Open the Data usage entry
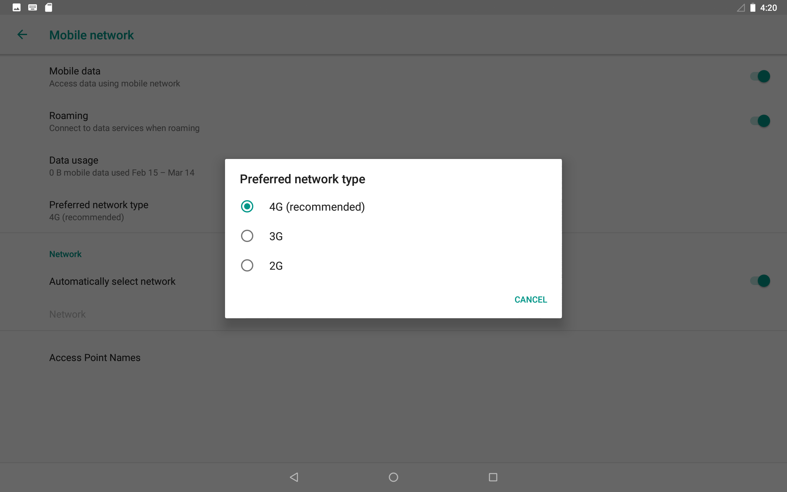Image resolution: width=787 pixels, height=492 pixels. pyautogui.click(x=122, y=166)
